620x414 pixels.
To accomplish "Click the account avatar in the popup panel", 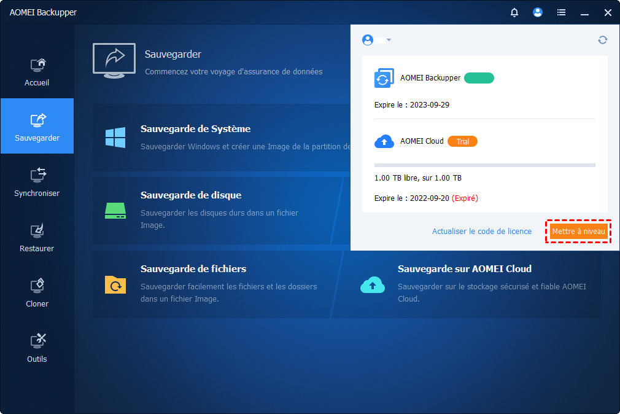I will tap(368, 40).
